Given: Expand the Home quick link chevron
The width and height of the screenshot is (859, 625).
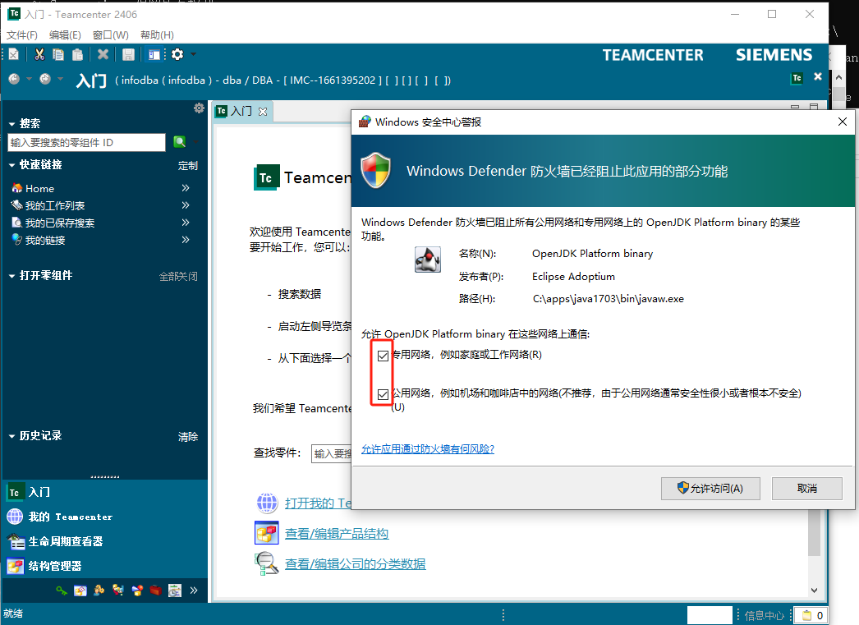Looking at the screenshot, I should [186, 188].
